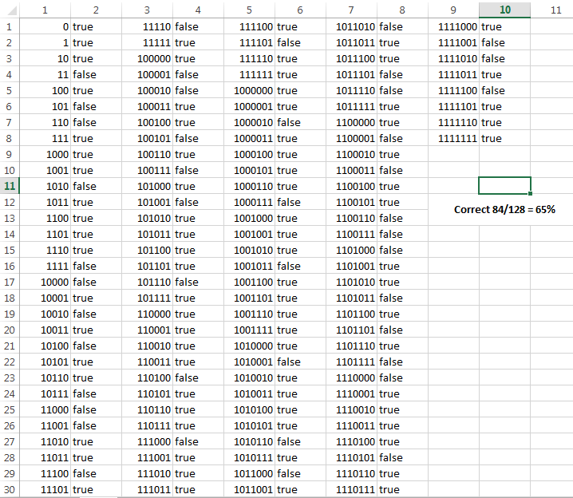Select column header 7
Image resolution: width=573 pixels, height=498 pixels.
(x=351, y=10)
